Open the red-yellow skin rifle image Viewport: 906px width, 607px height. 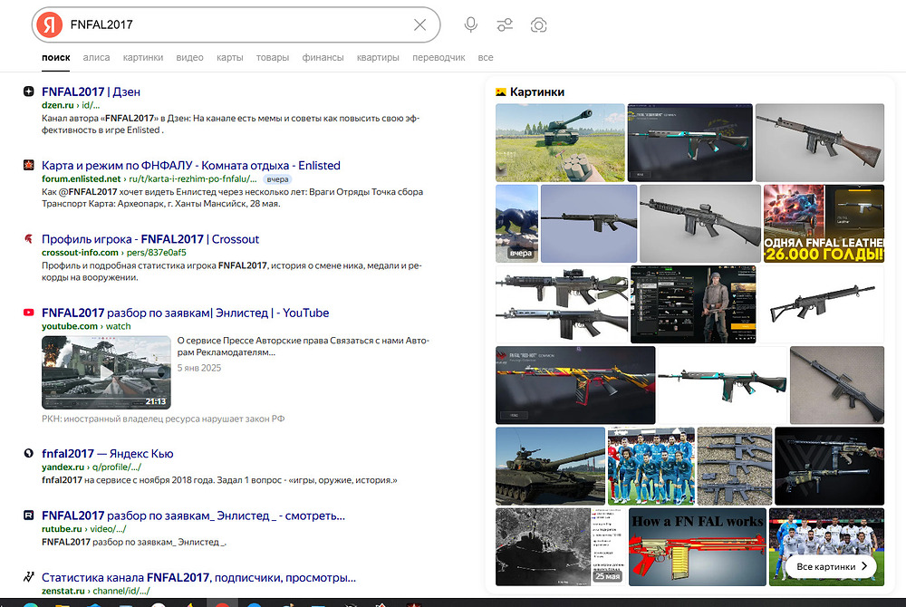click(575, 385)
